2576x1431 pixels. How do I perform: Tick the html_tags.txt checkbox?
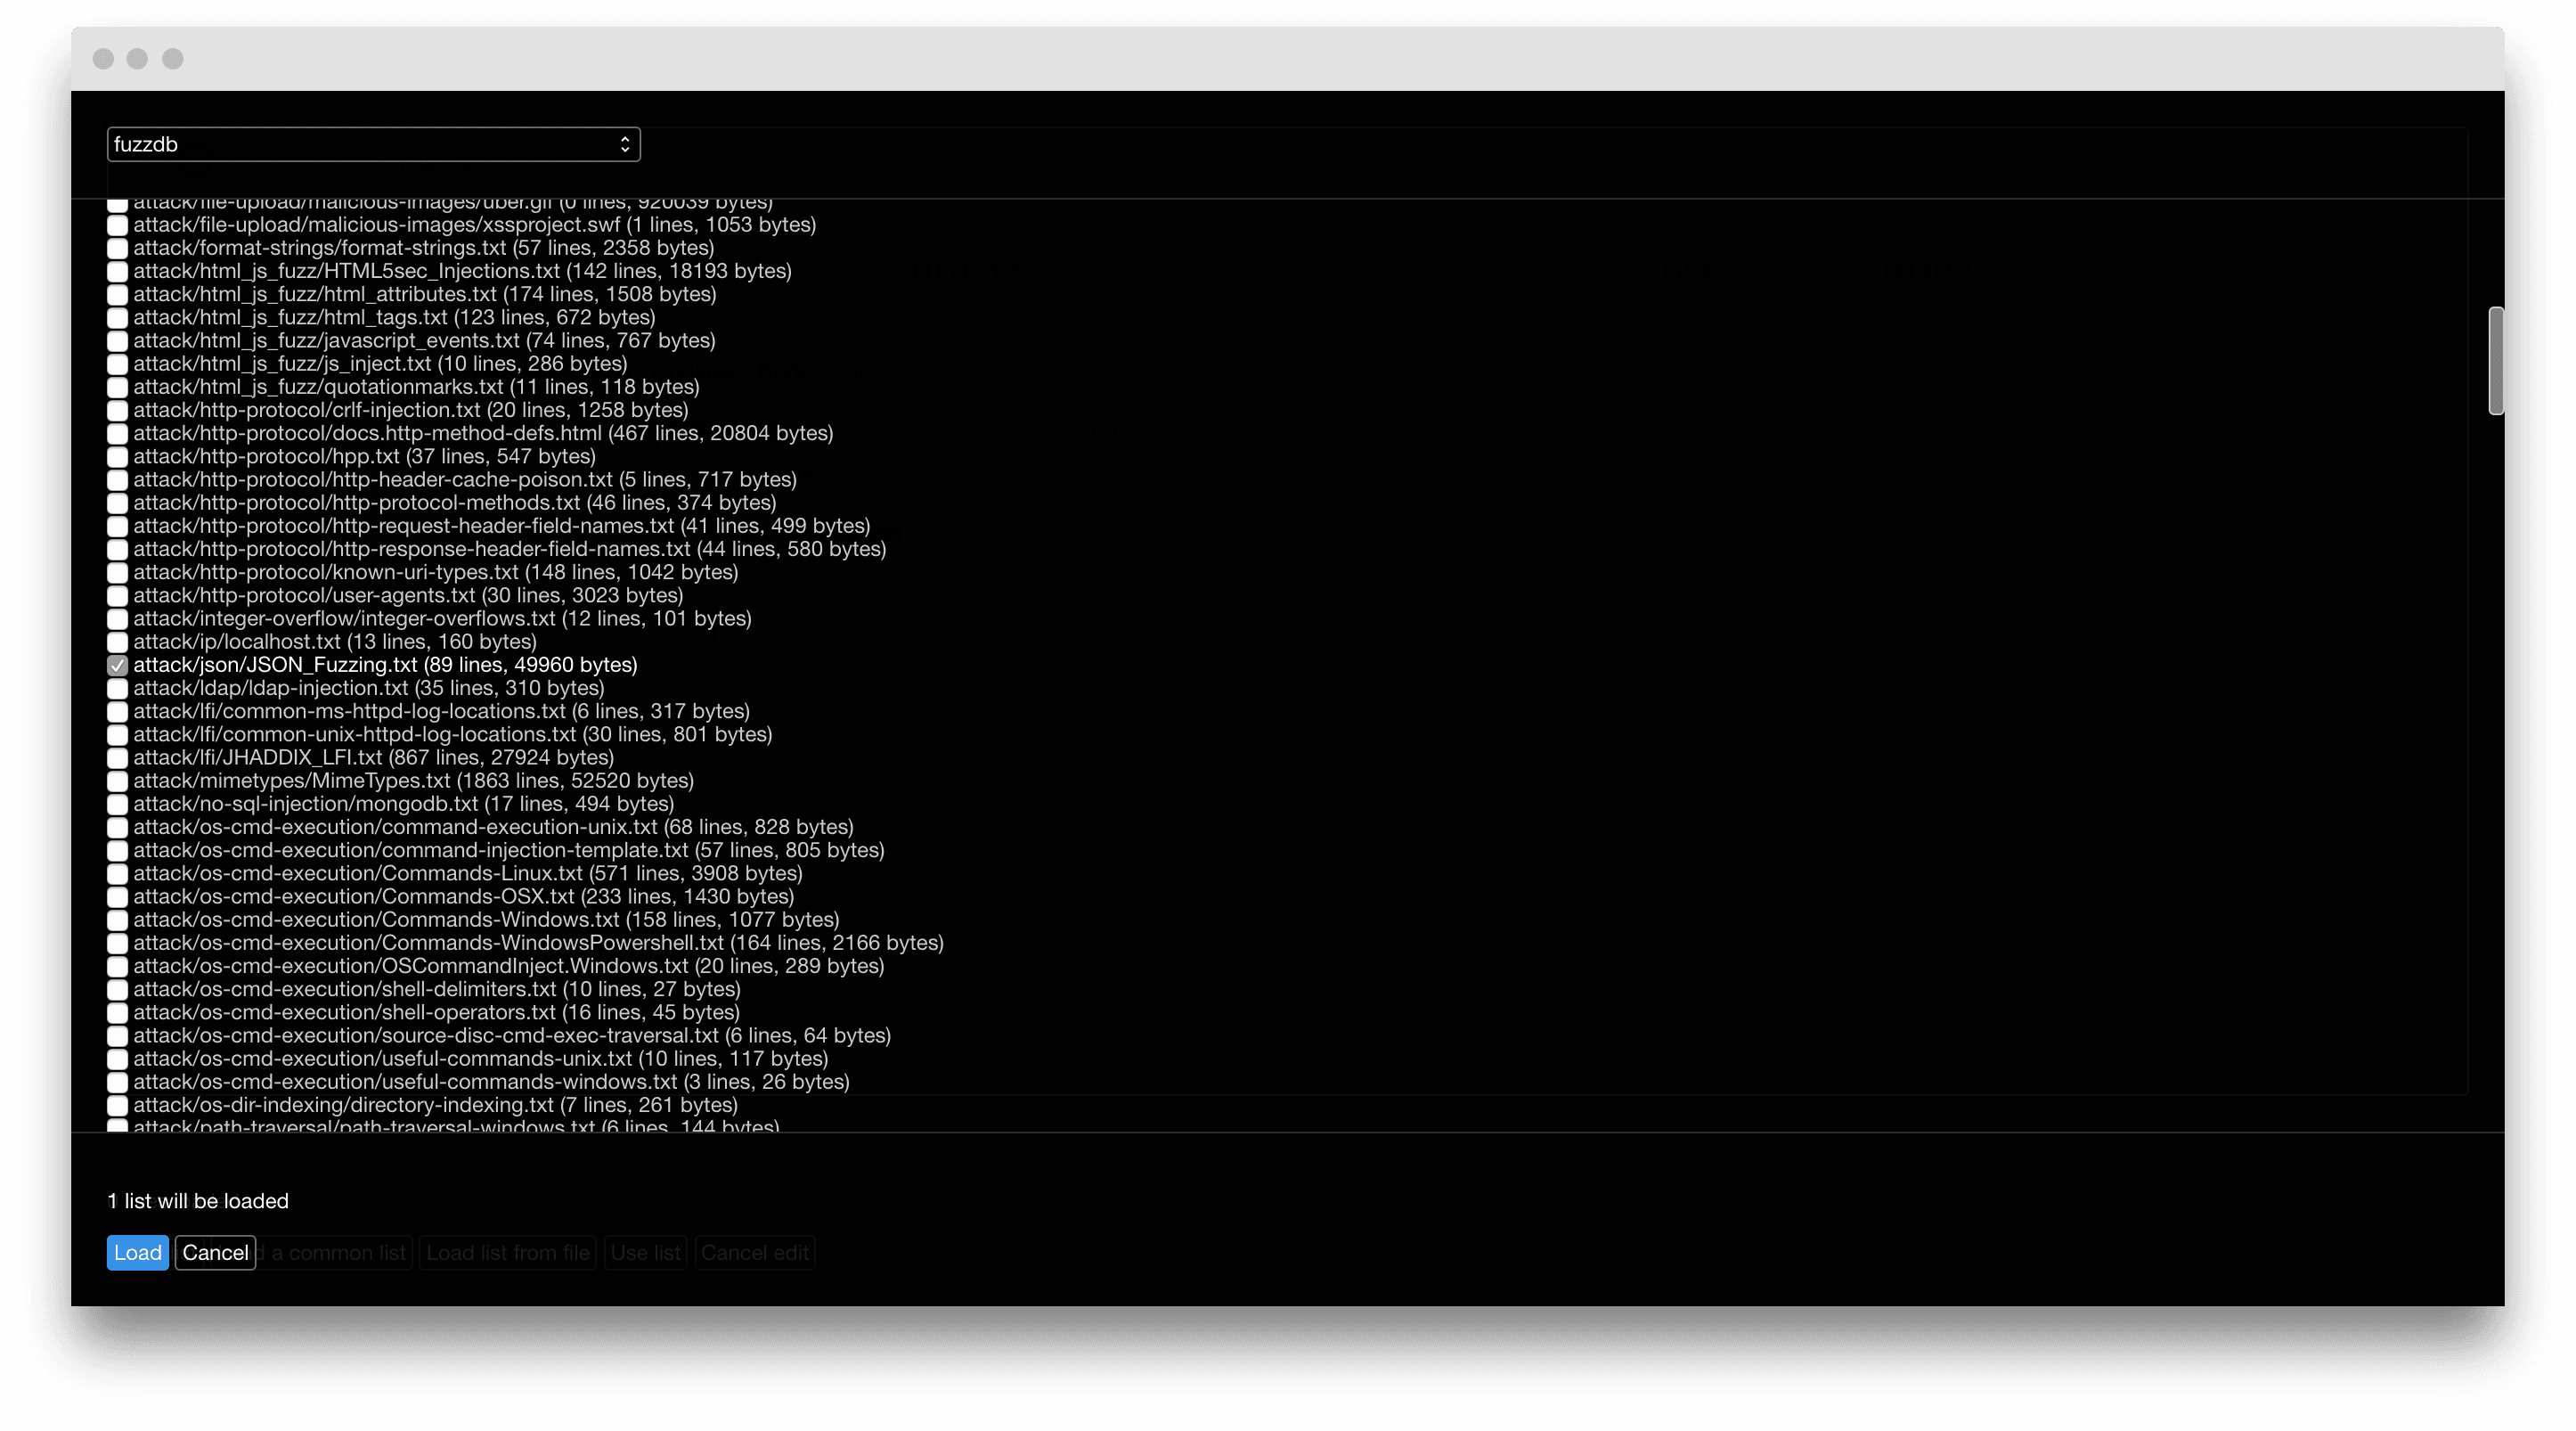117,318
